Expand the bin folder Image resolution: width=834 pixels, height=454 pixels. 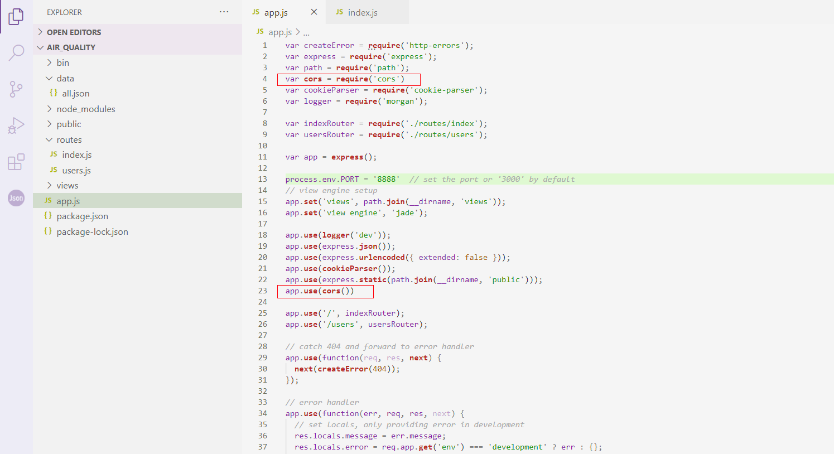click(x=50, y=62)
